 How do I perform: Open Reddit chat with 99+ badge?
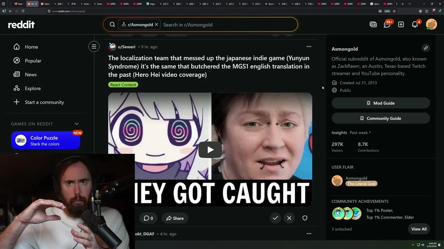pos(387,24)
